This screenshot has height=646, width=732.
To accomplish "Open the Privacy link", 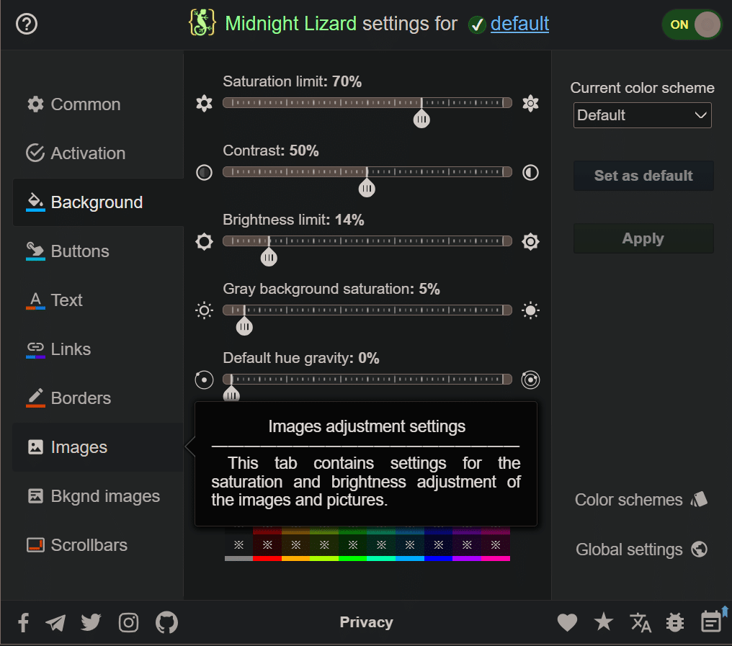I will click(x=366, y=622).
